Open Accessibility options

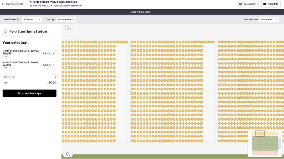click(x=248, y=4)
